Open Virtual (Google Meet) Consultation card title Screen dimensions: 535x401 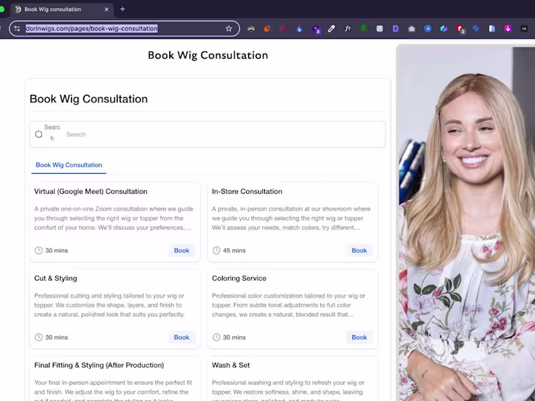point(91,191)
